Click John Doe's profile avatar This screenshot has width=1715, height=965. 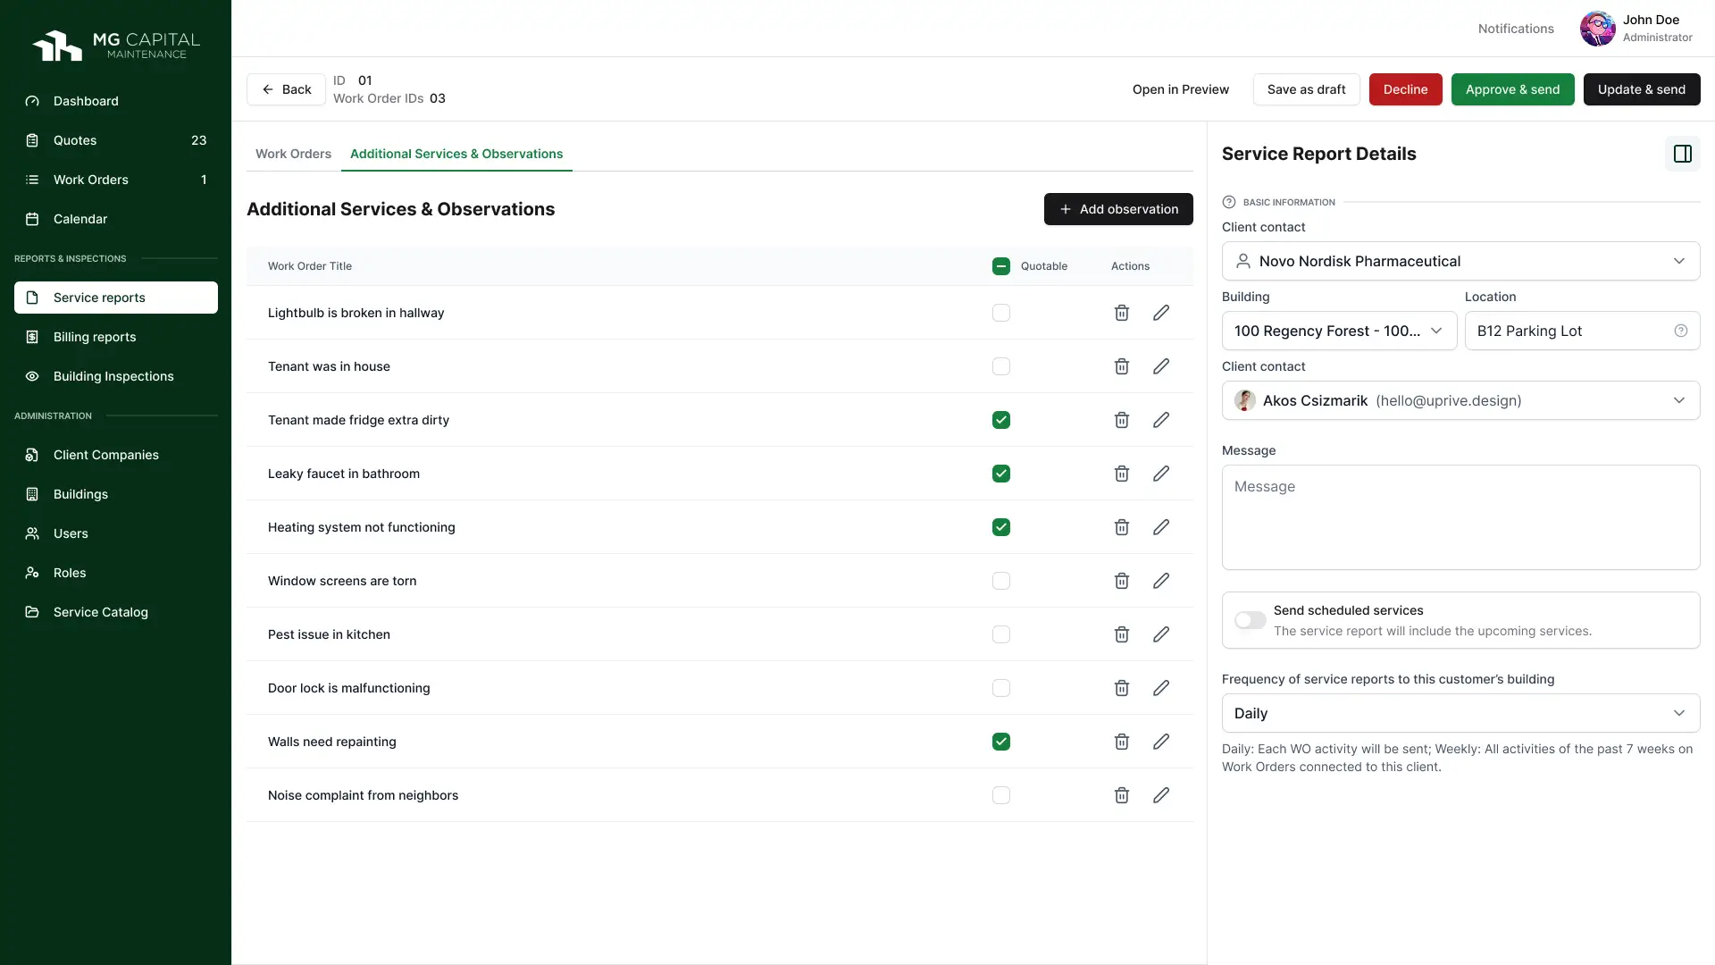pyautogui.click(x=1597, y=29)
